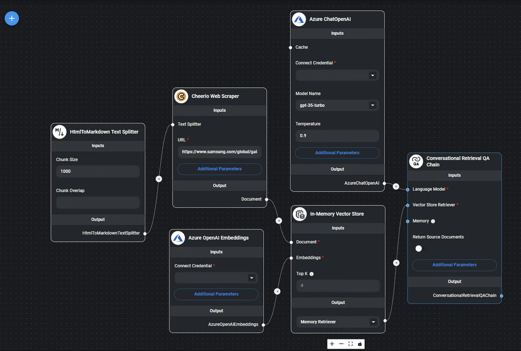The image size is (521, 351).
Task: Click the Embeddings input handle on Vector Store
Action: tap(291, 258)
